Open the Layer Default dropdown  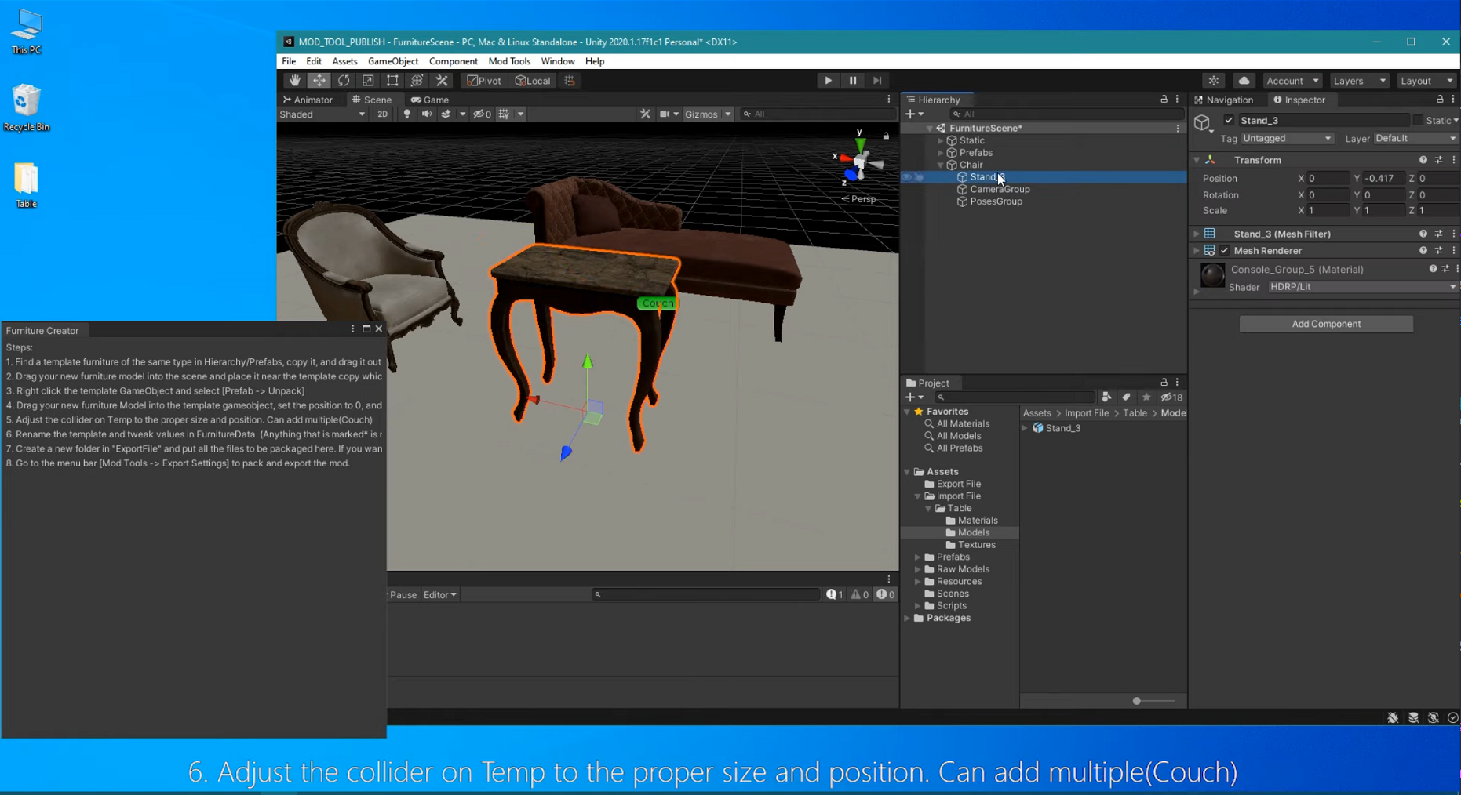pyautogui.click(x=1415, y=138)
